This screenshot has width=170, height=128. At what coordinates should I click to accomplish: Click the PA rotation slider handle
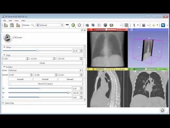[68, 93]
